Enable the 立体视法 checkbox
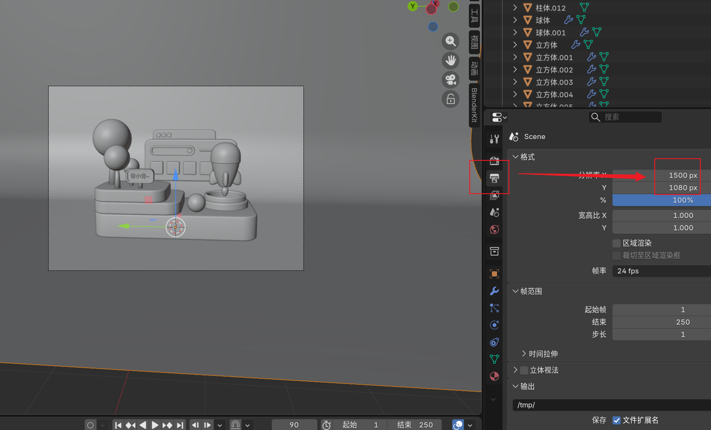 tap(524, 370)
